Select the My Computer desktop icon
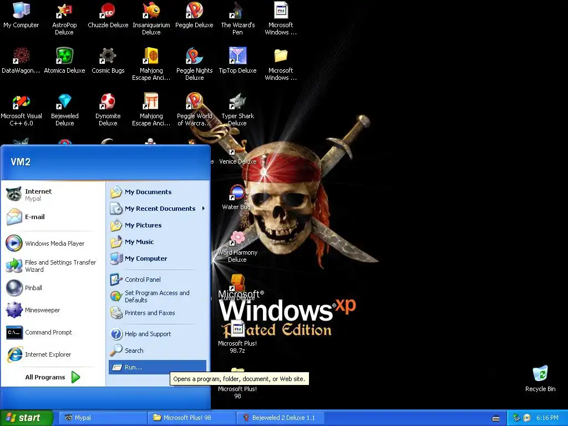 (21, 15)
